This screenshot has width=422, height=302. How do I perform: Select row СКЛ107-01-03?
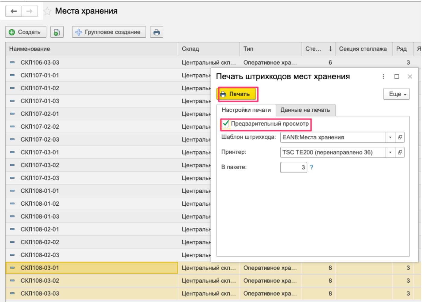click(92, 101)
